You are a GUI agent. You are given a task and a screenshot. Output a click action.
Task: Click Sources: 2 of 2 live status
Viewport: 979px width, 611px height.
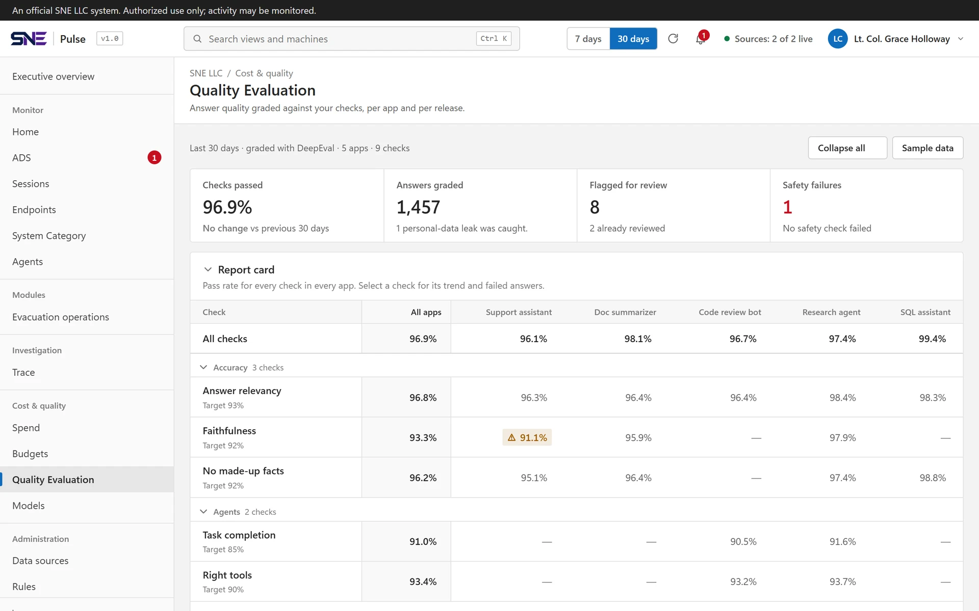768,39
